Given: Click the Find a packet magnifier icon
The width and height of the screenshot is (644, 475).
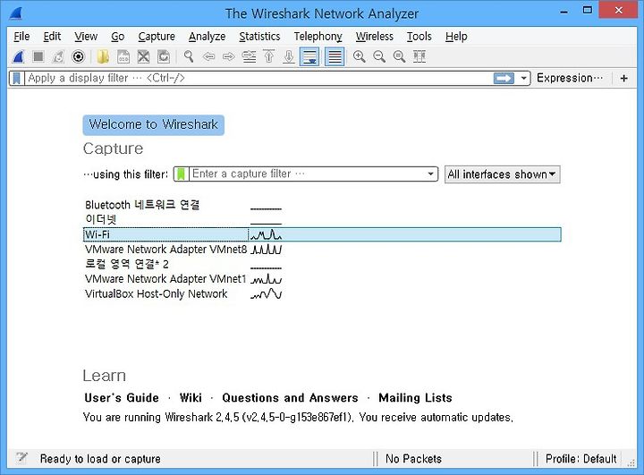Looking at the screenshot, I should (189, 56).
